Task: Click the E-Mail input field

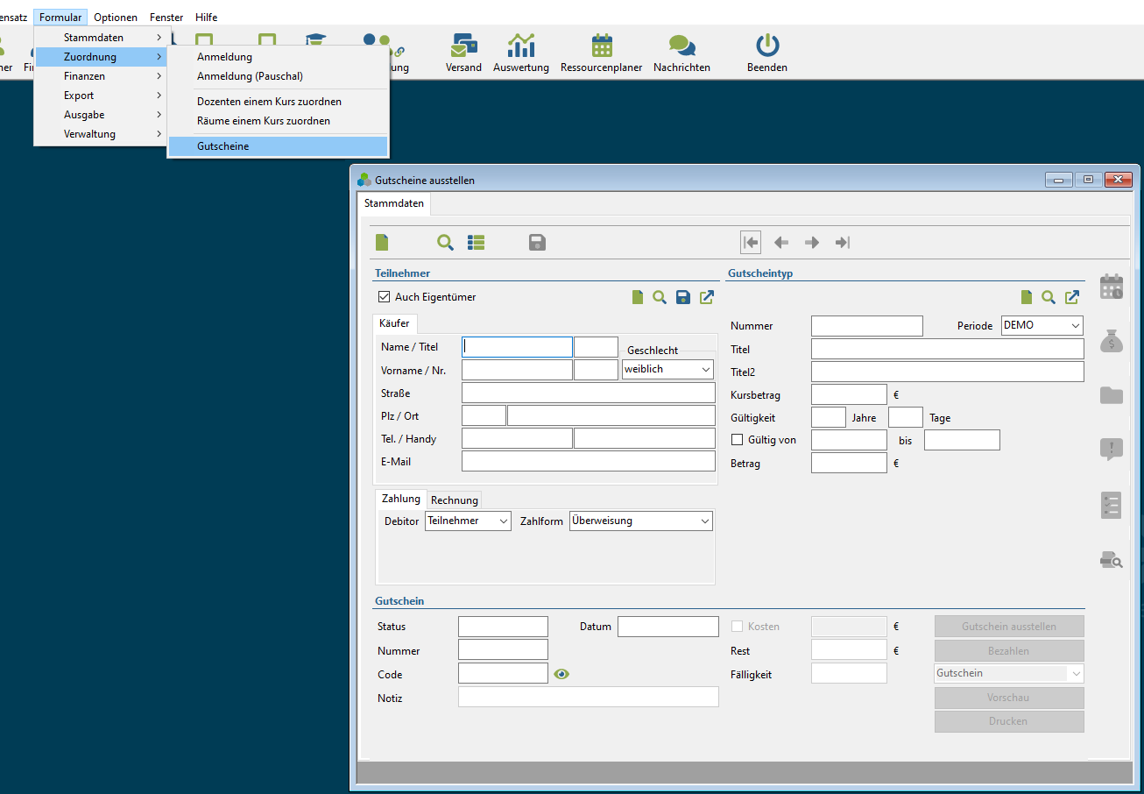Action: coord(589,461)
